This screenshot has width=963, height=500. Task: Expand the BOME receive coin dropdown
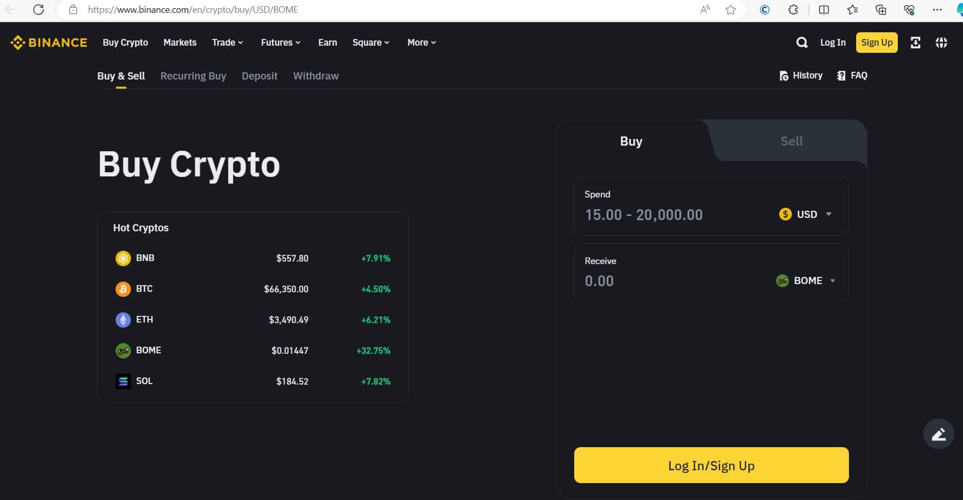[x=806, y=281]
